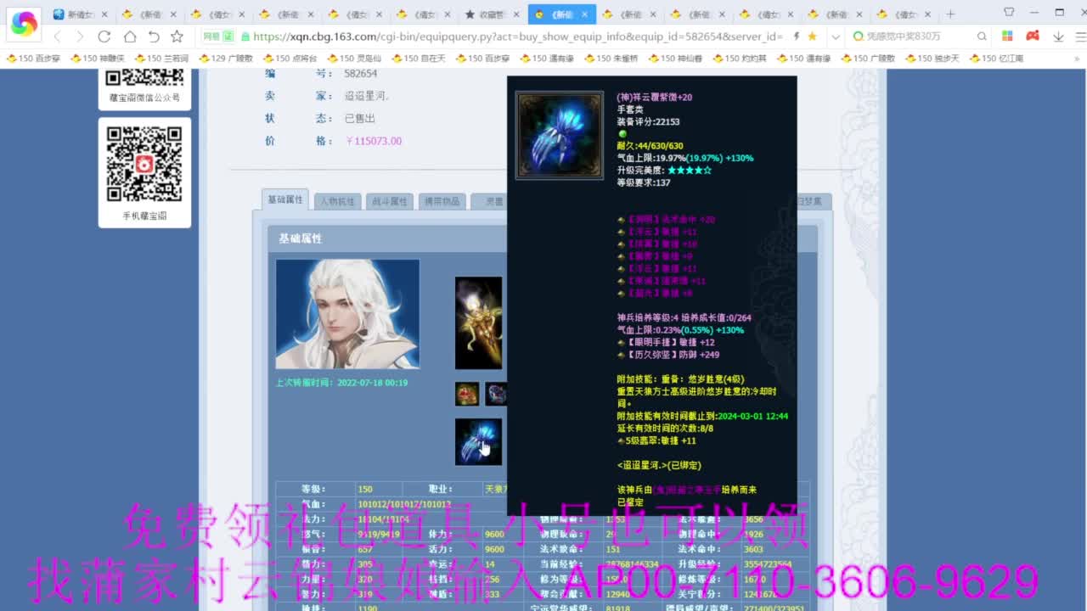Click the seller name 迢迢星河
Viewport: 1087px width, 611px height.
(367, 96)
